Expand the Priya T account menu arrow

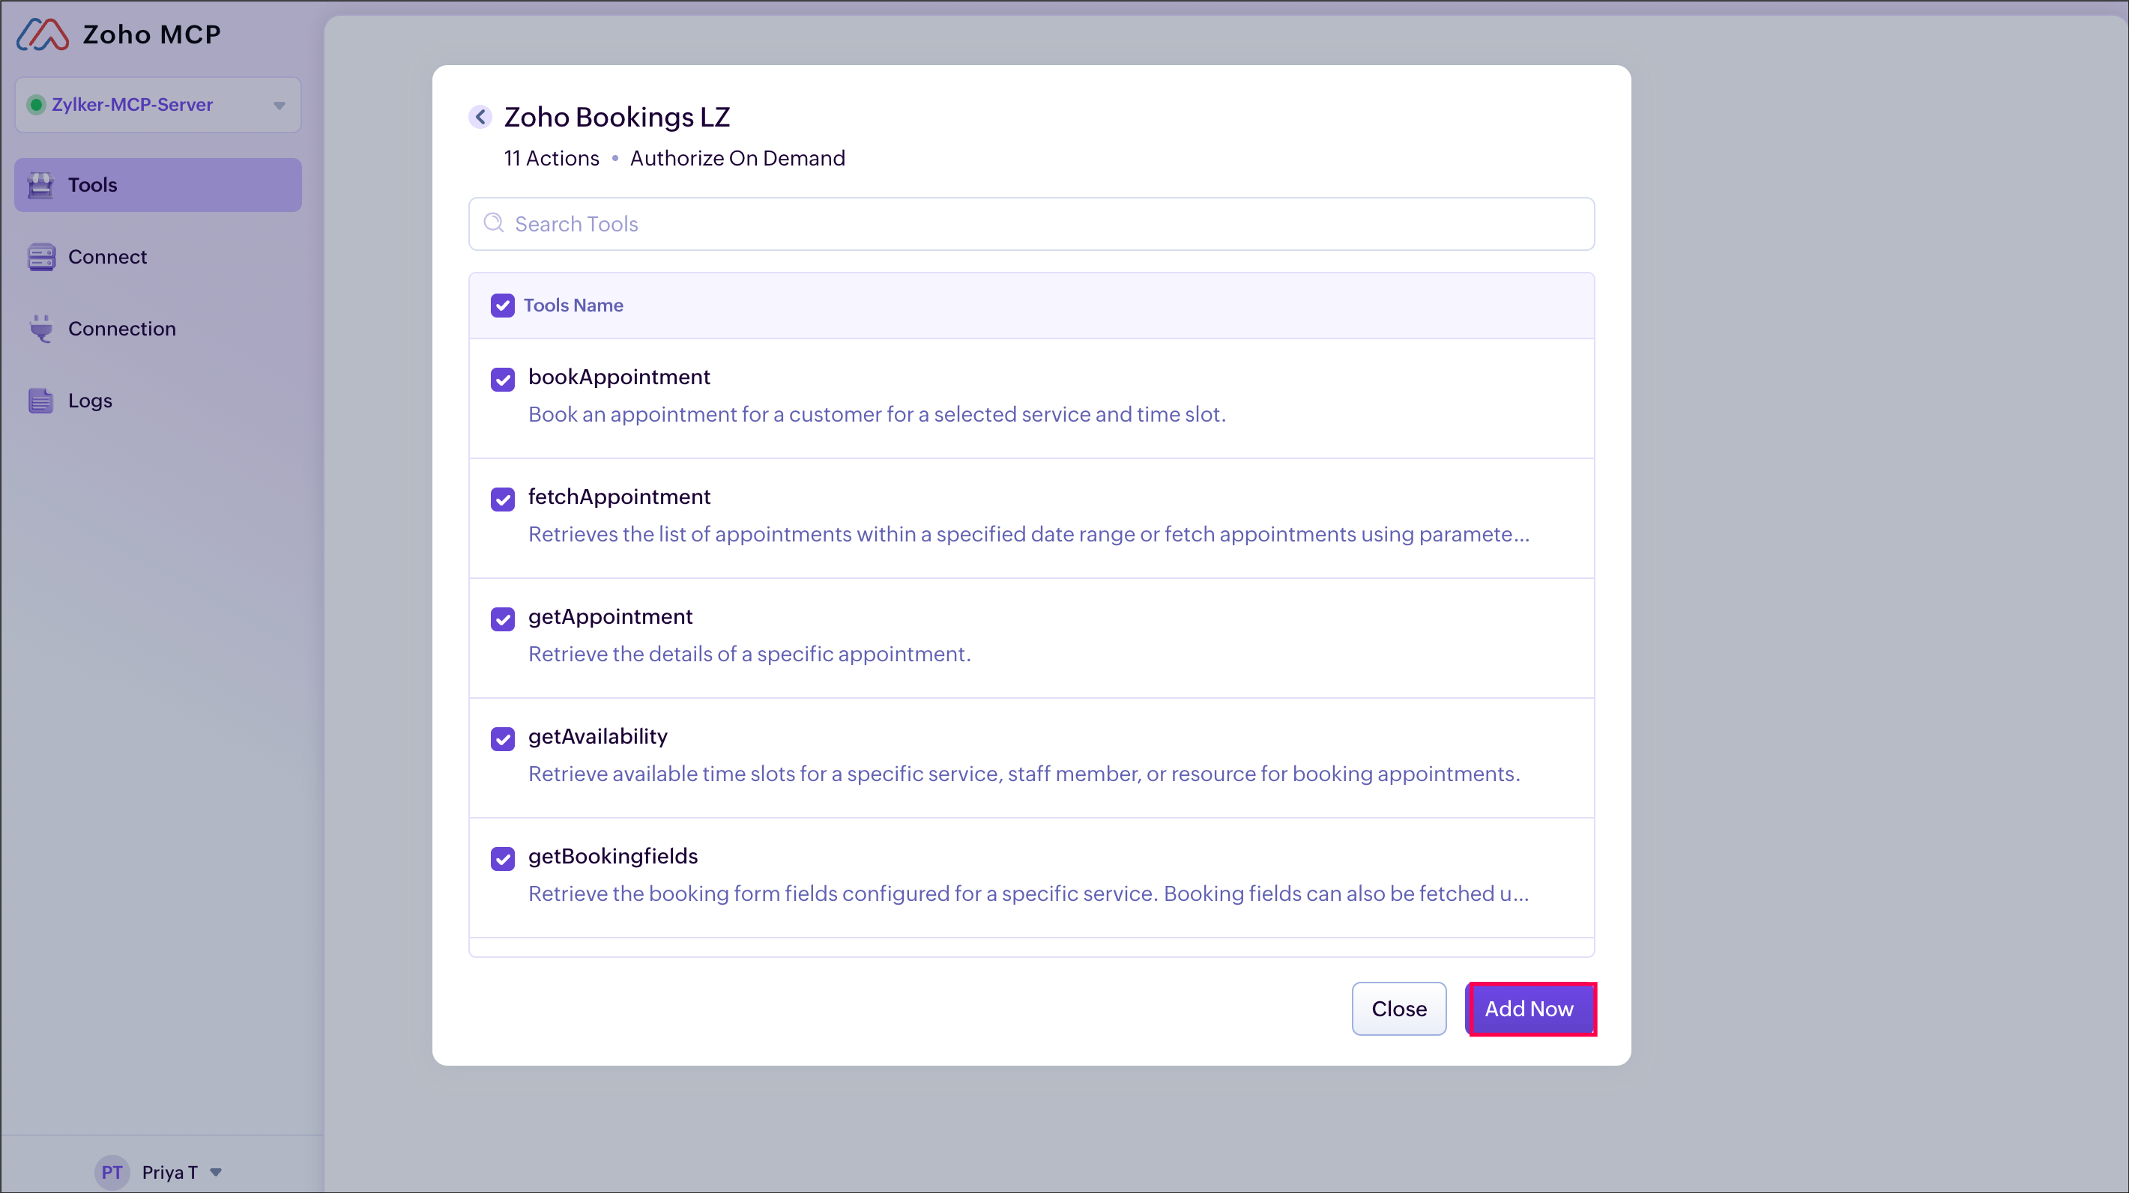[216, 1171]
